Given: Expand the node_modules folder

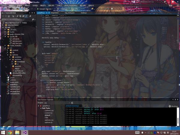Looking at the screenshot, I should (5, 46).
